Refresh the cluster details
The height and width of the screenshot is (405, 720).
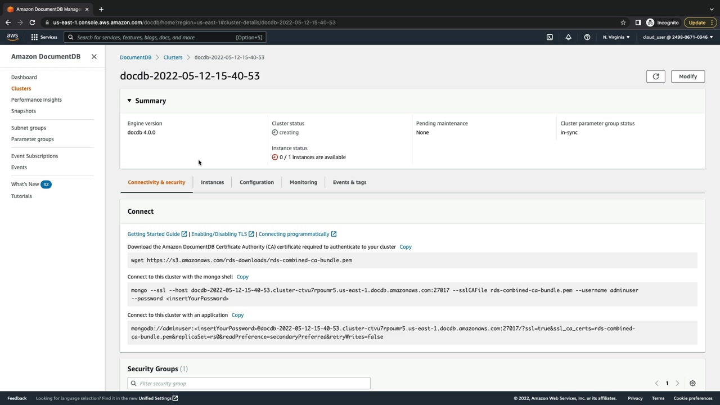pyautogui.click(x=656, y=76)
